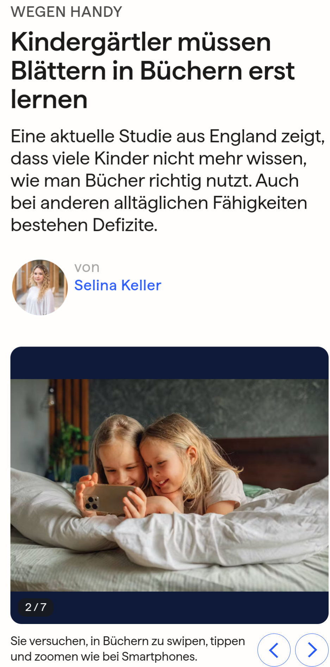The width and height of the screenshot is (330, 667).
Task: Click the 2 / 7 slide counter
Action: coord(36,607)
